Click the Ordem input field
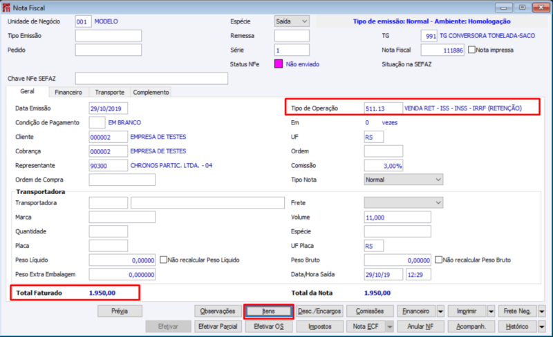The height and width of the screenshot is (337, 553). pos(384,151)
